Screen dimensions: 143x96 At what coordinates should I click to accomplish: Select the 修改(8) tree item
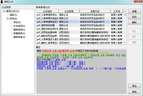point(17,22)
